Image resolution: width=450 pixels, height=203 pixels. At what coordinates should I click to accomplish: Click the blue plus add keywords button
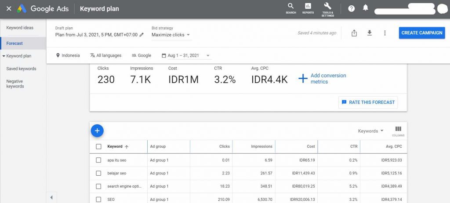pos(97,130)
